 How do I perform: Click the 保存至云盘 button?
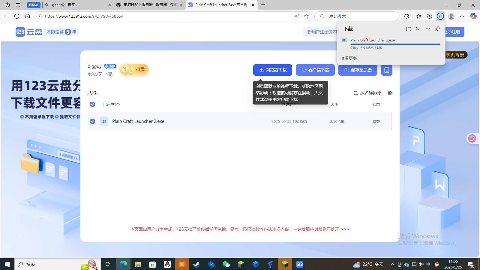tap(358, 70)
